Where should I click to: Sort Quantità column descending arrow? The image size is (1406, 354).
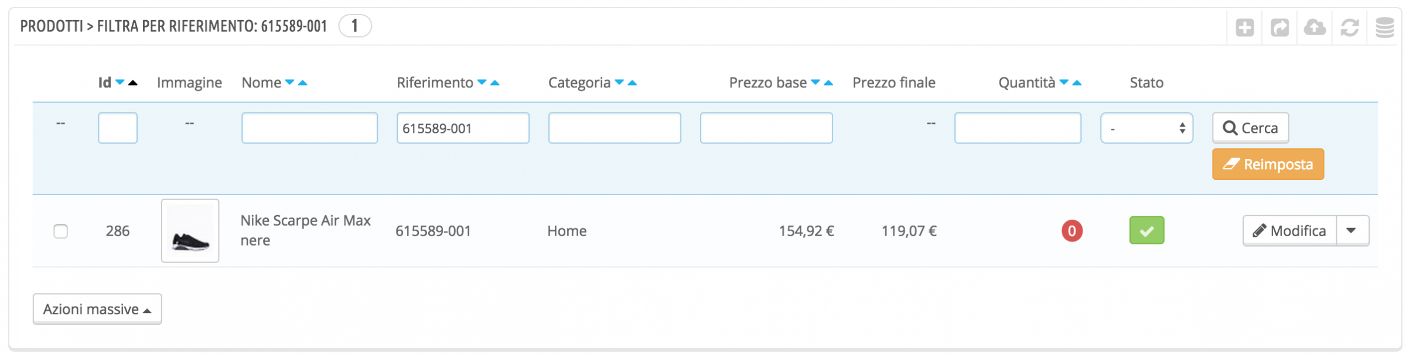click(1064, 83)
